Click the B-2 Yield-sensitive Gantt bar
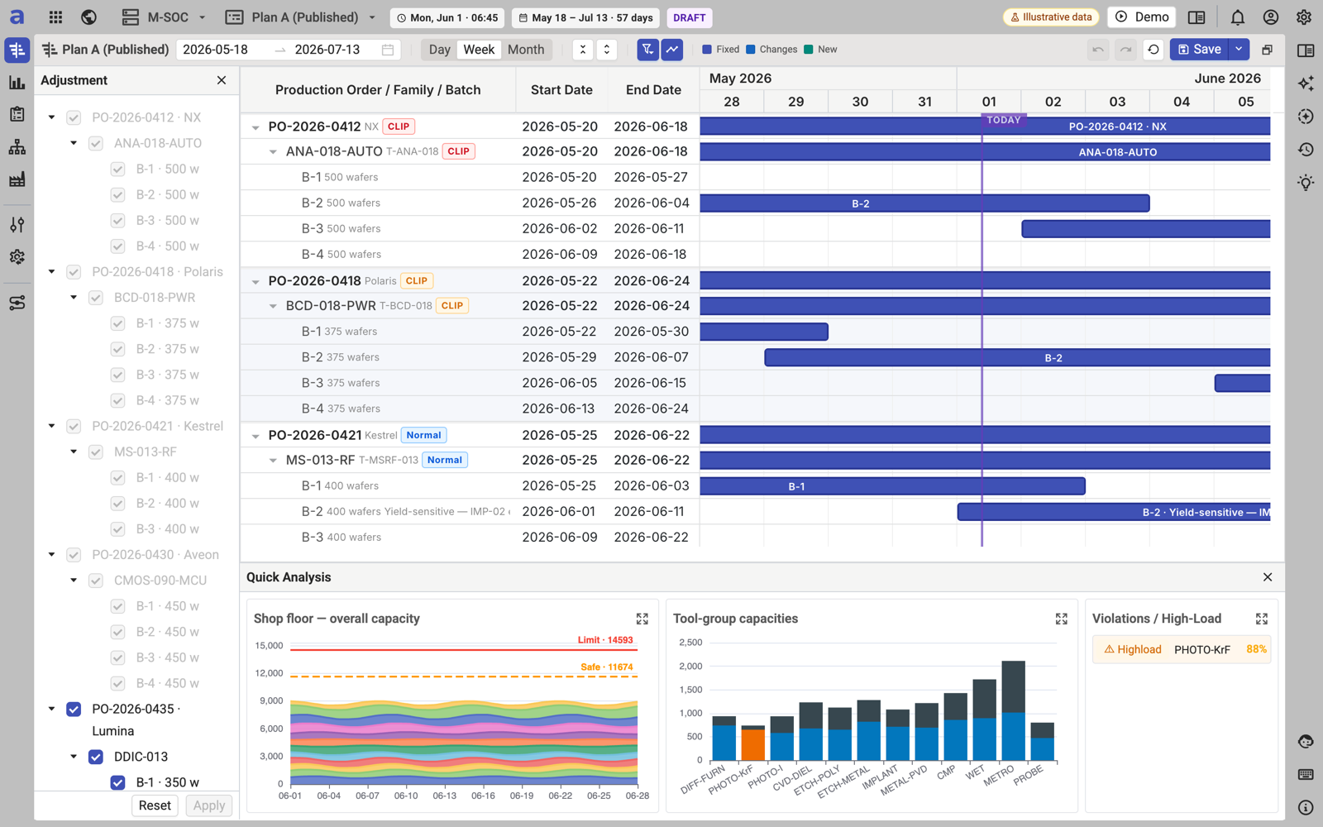Image resolution: width=1323 pixels, height=827 pixels. [1114, 513]
